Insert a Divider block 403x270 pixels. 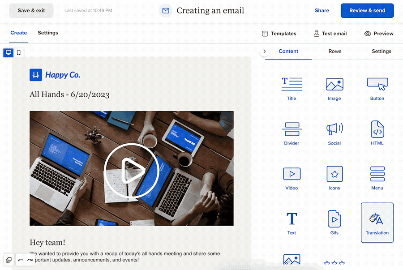(x=292, y=133)
